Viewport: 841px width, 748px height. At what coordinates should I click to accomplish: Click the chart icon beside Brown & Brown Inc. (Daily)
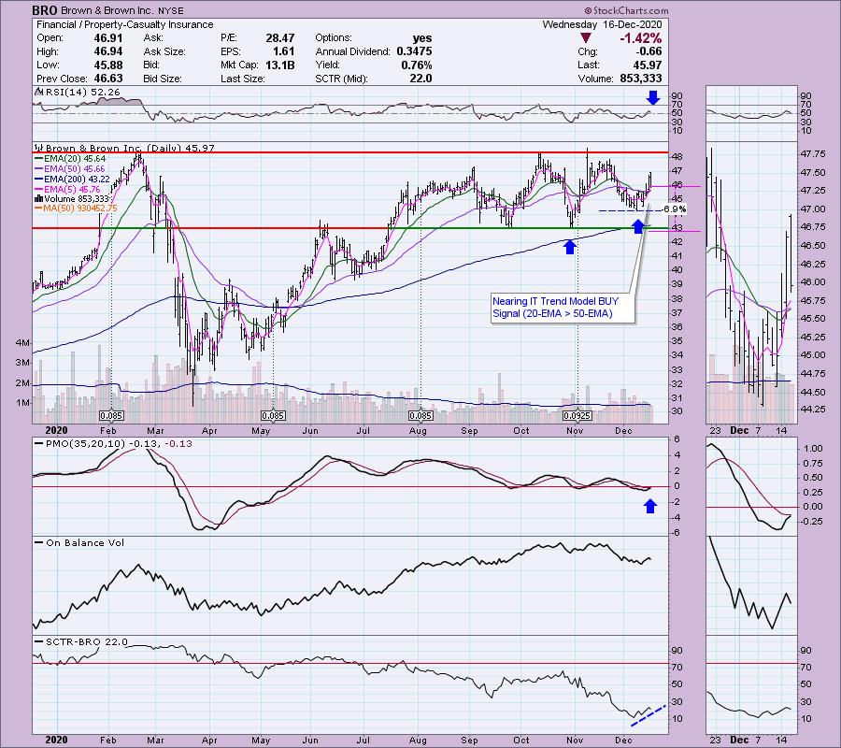click(x=38, y=148)
